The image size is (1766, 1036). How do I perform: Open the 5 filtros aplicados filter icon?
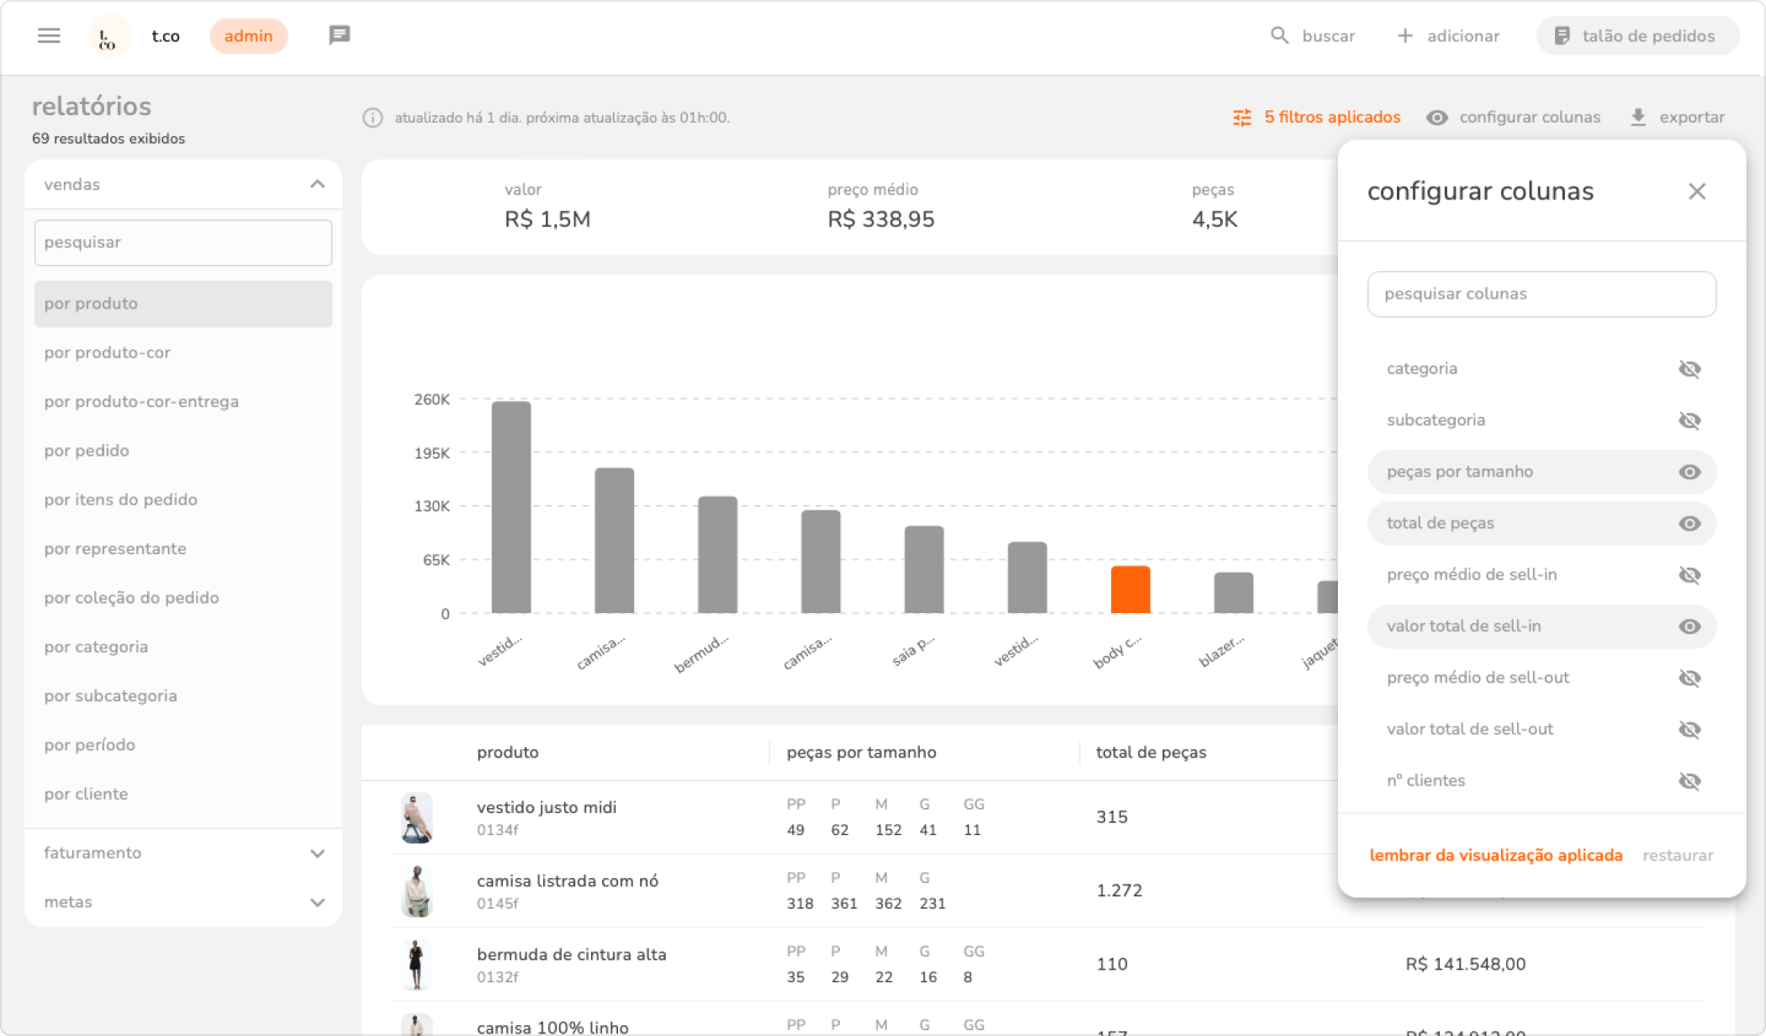click(1242, 117)
